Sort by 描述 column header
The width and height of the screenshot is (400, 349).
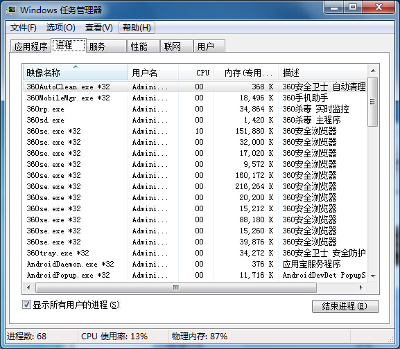[323, 73]
